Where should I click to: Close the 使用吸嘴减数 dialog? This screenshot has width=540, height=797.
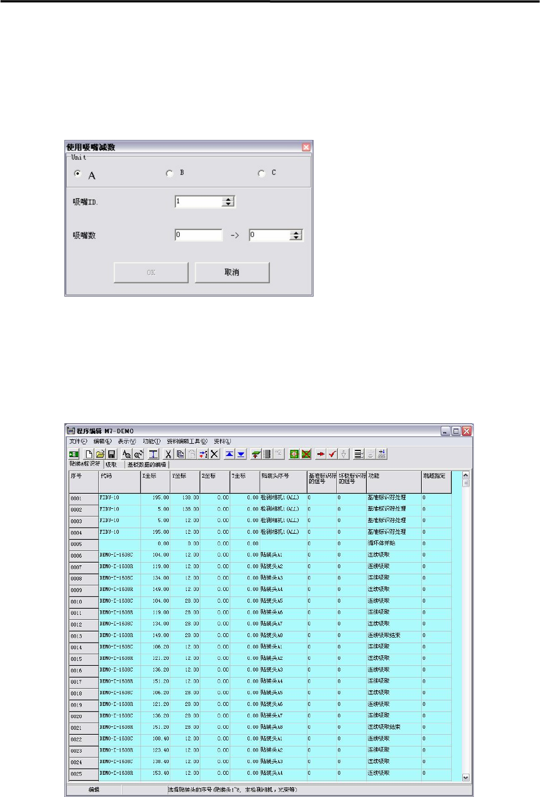(306, 147)
